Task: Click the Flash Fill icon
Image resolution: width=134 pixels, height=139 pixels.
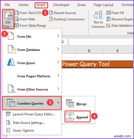Action: tap(108, 13)
